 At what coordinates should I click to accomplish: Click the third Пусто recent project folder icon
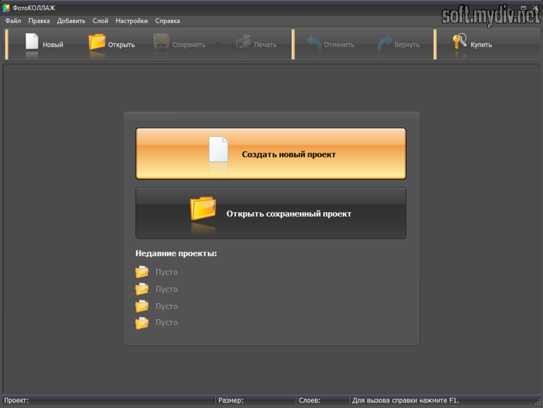click(142, 306)
